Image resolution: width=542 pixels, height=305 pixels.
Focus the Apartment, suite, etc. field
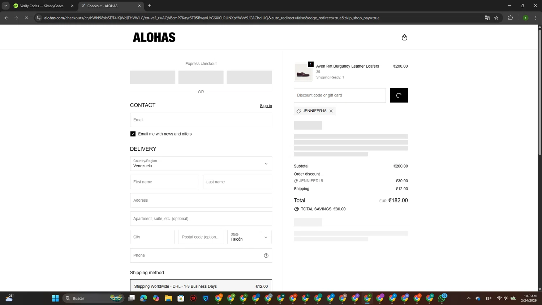point(201,219)
